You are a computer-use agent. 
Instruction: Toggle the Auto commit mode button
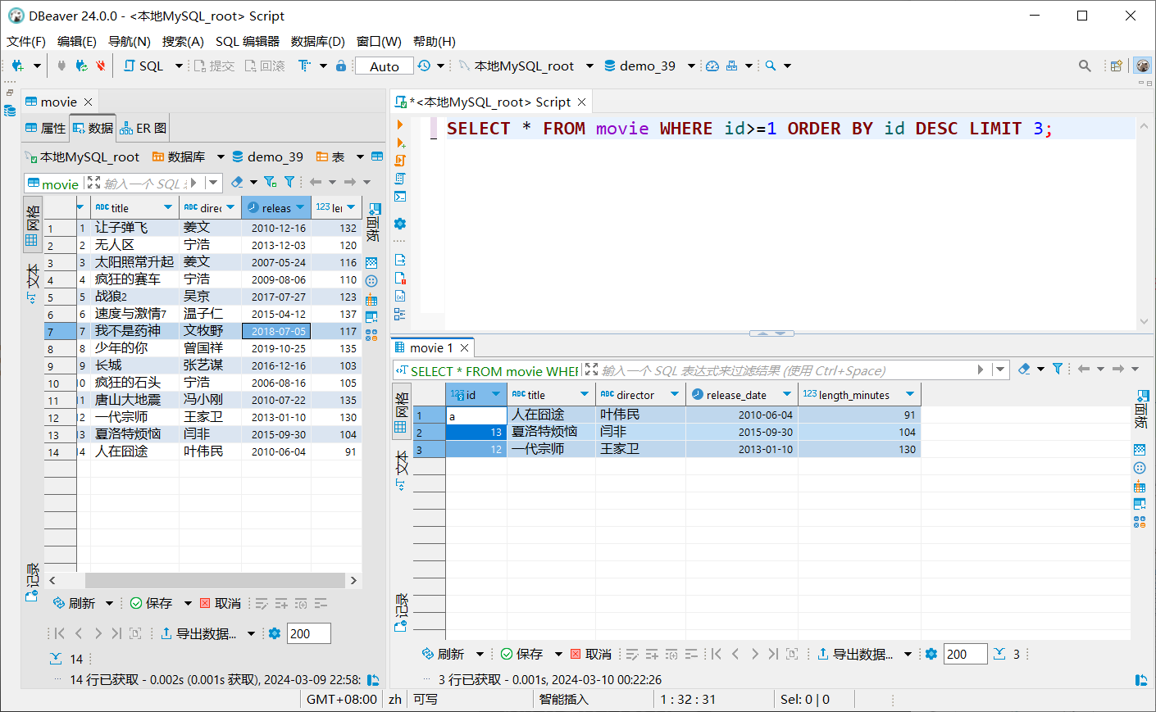pyautogui.click(x=385, y=66)
